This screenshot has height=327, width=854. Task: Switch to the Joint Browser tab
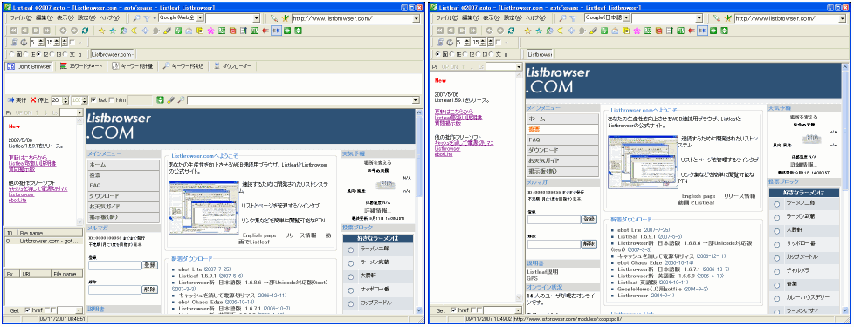coord(30,66)
